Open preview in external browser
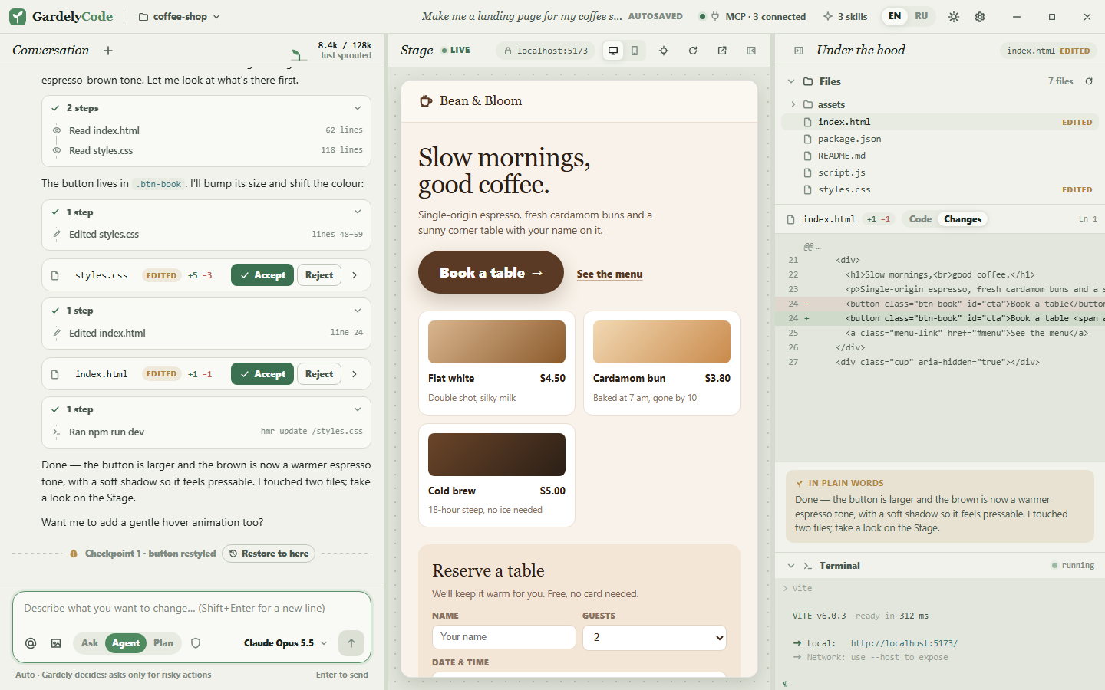The width and height of the screenshot is (1105, 690). pos(722,51)
